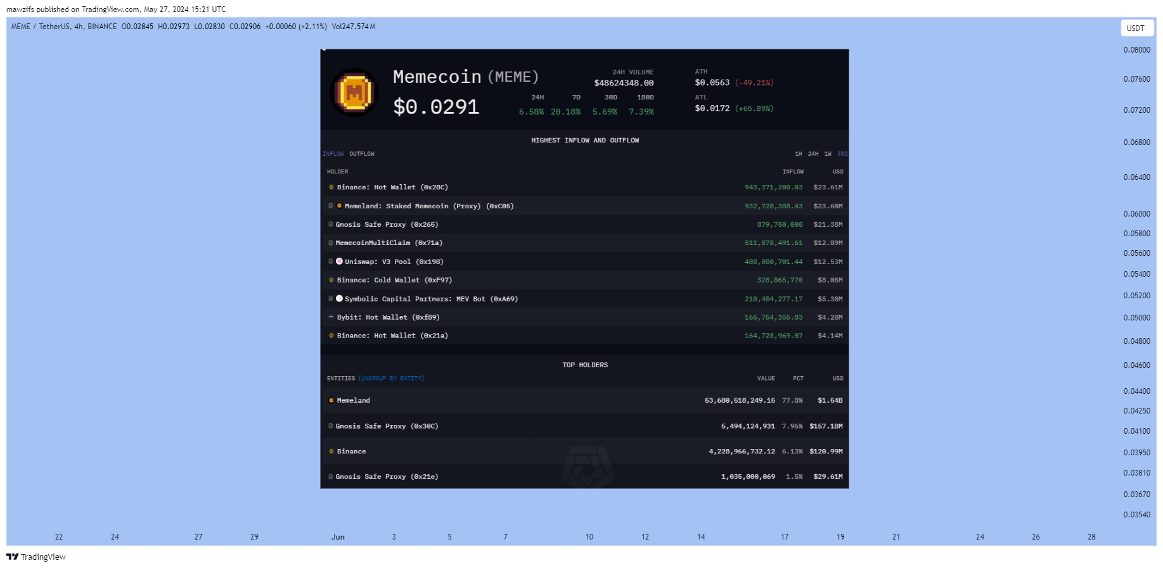Click the Memecoin pixel coin logo
1163x568 pixels.
[x=354, y=92]
